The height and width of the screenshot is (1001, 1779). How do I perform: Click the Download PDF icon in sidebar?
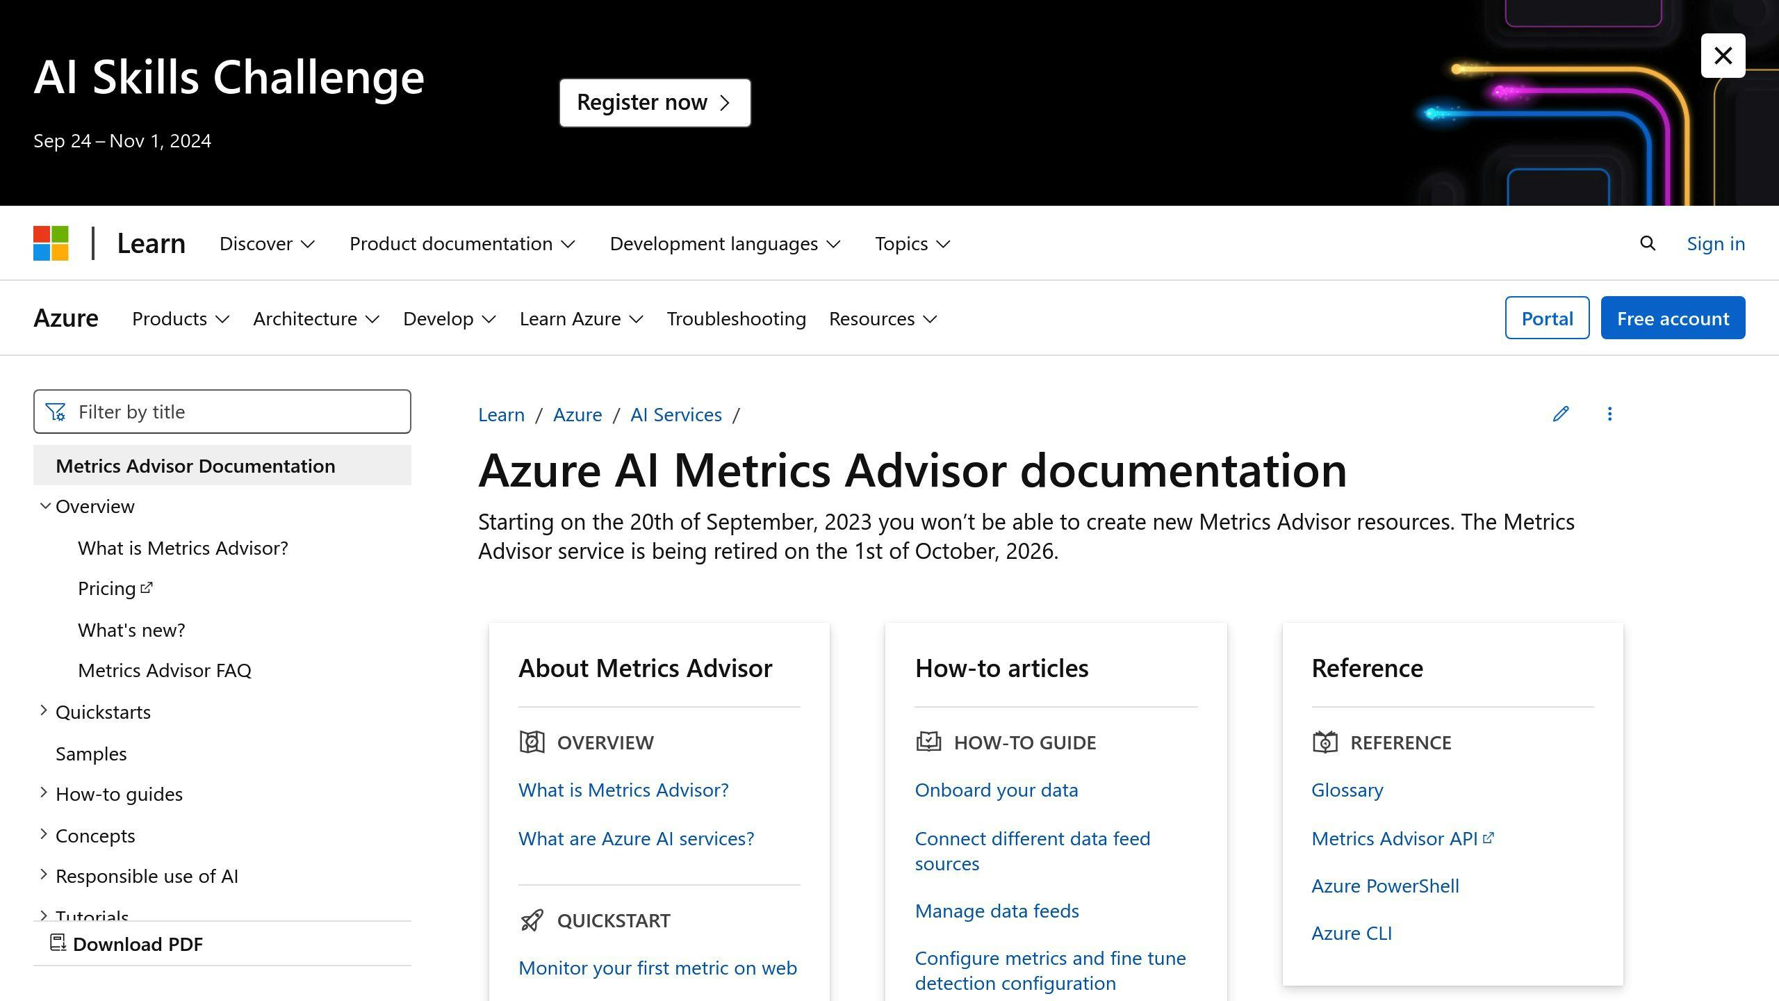pyautogui.click(x=58, y=943)
